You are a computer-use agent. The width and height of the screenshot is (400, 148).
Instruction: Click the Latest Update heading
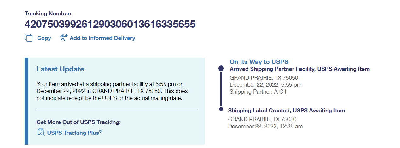(x=60, y=69)
